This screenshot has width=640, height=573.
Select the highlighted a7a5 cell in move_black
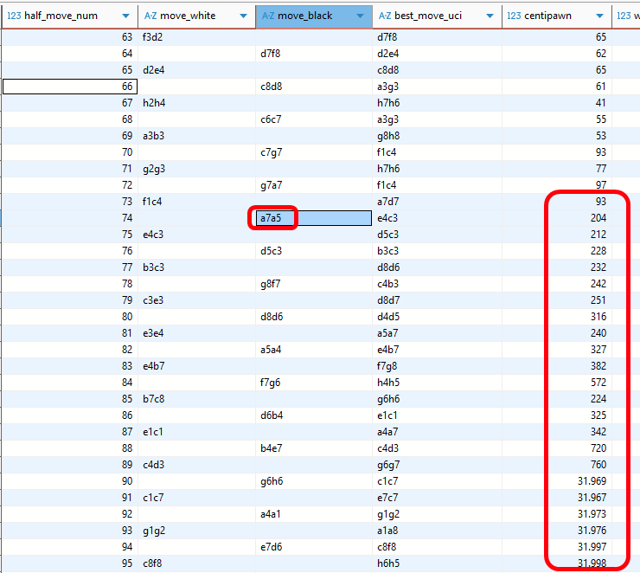pyautogui.click(x=272, y=218)
